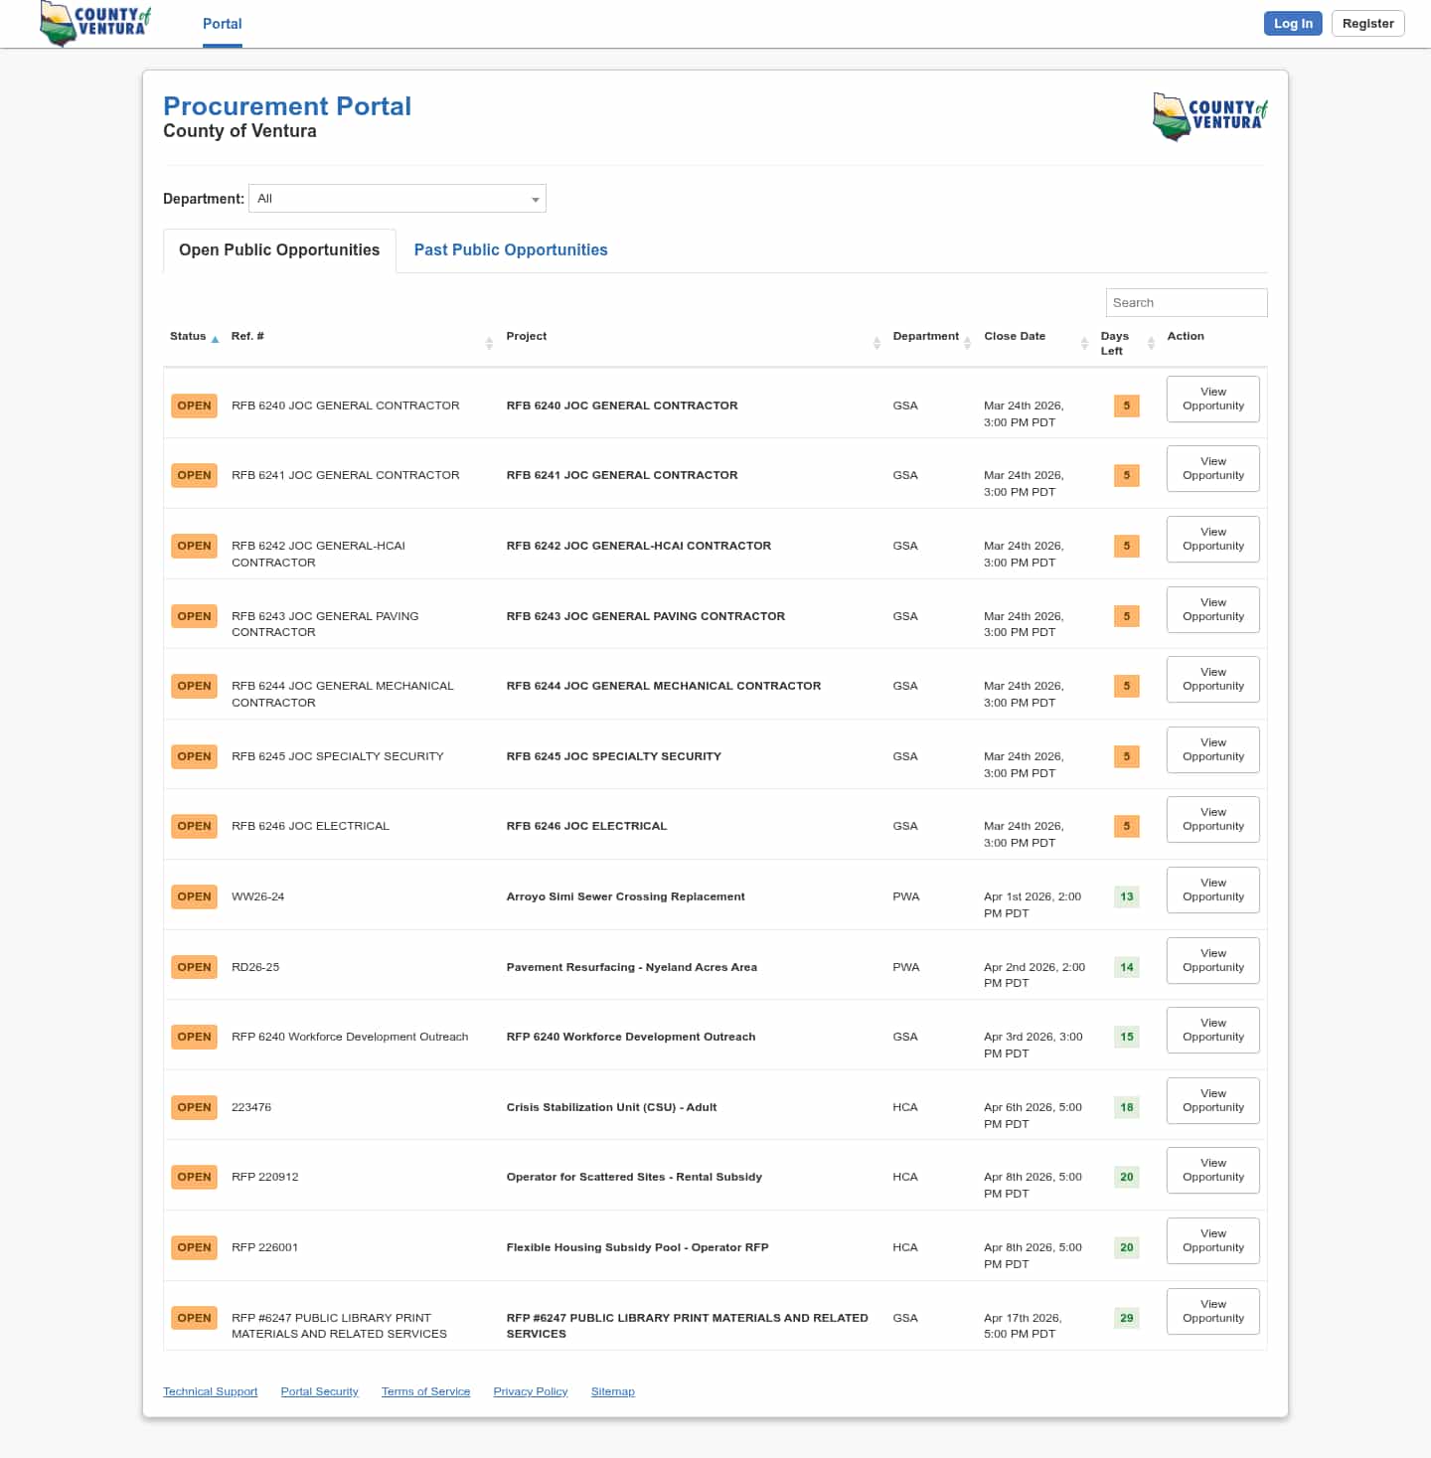Viewport: 1431px width, 1458px height.
Task: View Opportunity for Operator for Scattered Sites
Action: coord(1213,1170)
